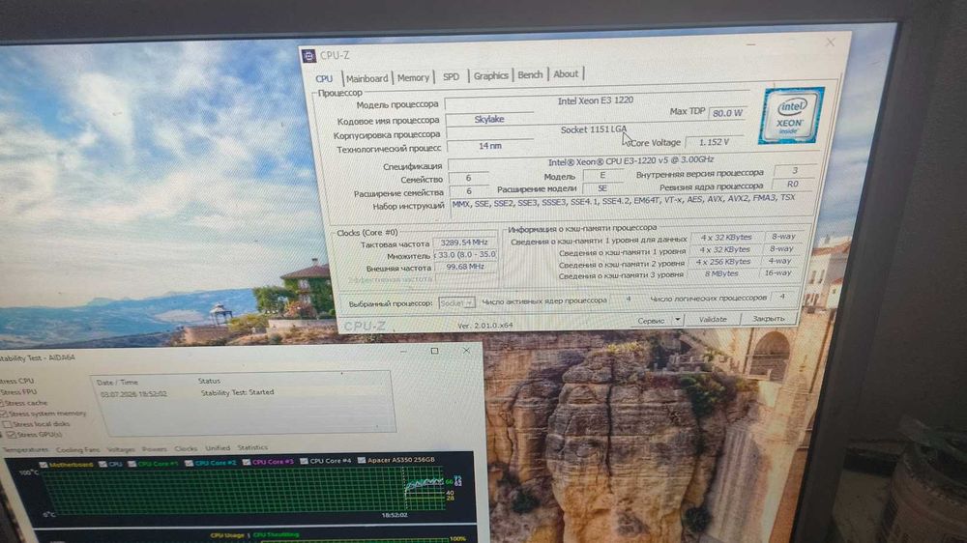This screenshot has width=967, height=543.
Task: Toggle Stress GPU(s) checkbox in AIDA64
Action: pos(11,435)
